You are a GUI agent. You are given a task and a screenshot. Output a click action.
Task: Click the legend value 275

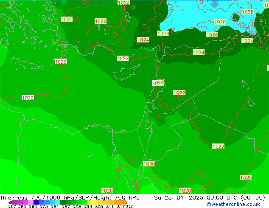(x=44, y=206)
